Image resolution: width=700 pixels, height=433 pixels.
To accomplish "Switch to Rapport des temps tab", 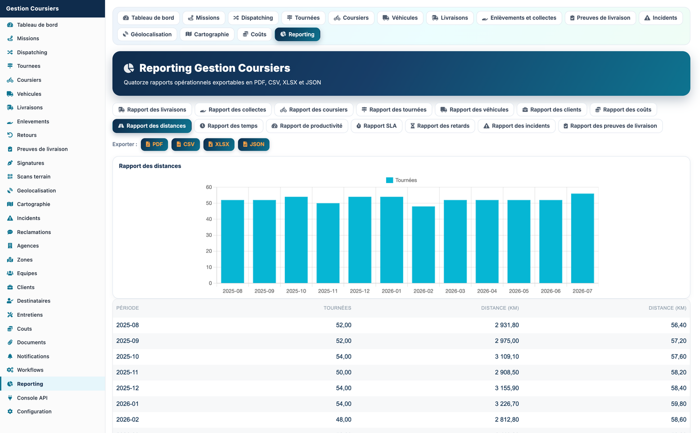I will tap(229, 126).
